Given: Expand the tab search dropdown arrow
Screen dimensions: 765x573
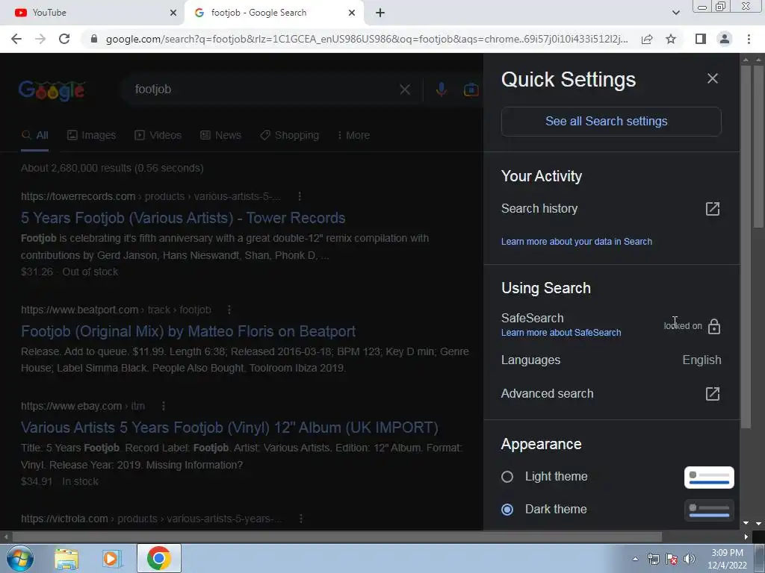Looking at the screenshot, I should 675,13.
